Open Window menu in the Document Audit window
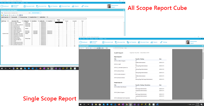The height and width of the screenshot is (106, 204). click(x=101, y=39)
